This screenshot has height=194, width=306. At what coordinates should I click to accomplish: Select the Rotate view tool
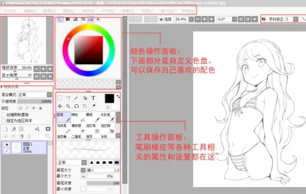coord(76,106)
